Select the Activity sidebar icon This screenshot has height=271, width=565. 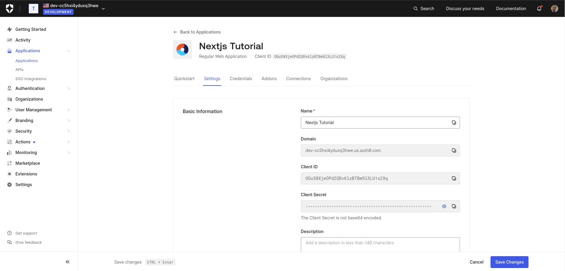(x=9, y=40)
